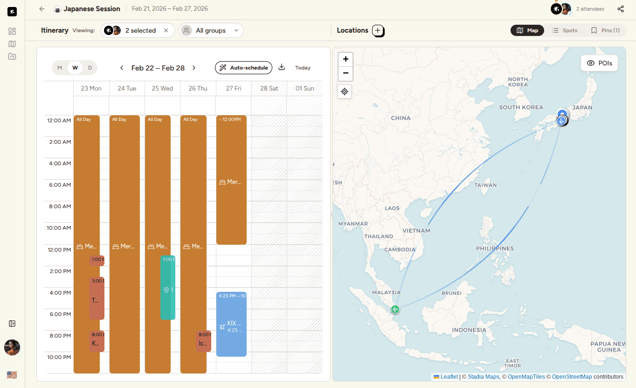Switch calendar to Day view (D)

coord(90,68)
